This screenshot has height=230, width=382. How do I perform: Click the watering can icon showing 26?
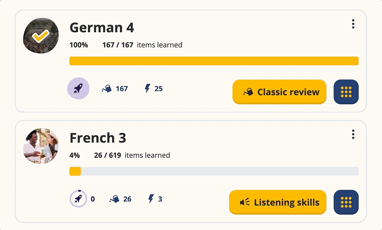115,199
